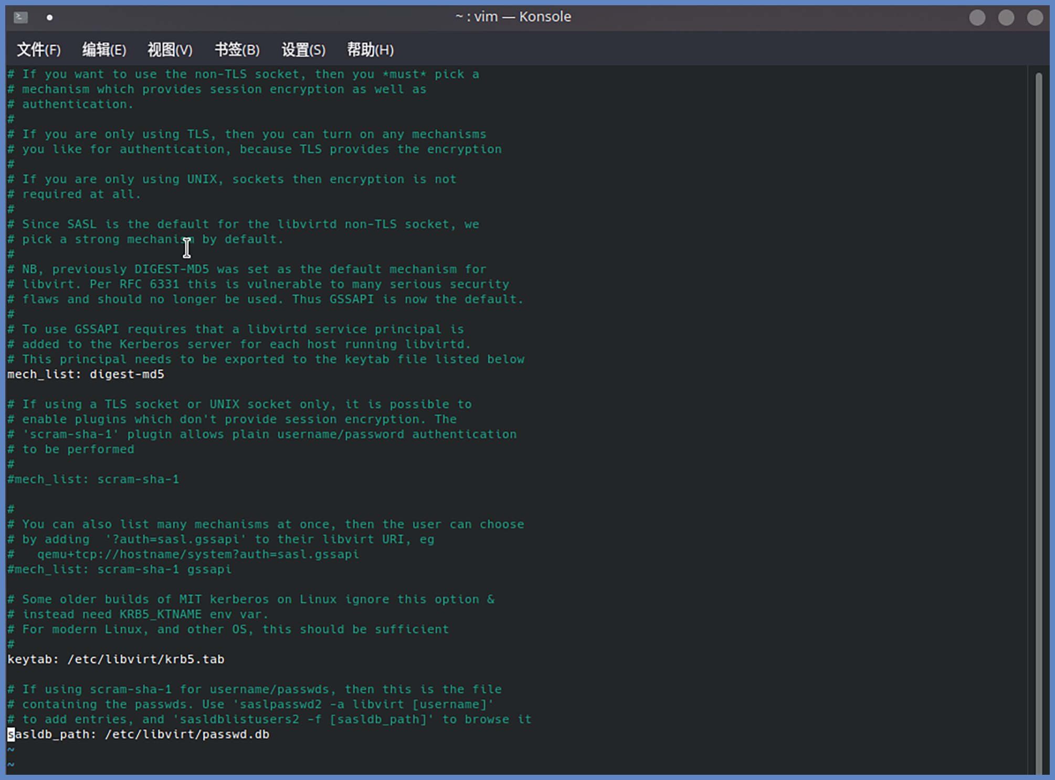Open the 书签(B) menu
Image resolution: width=1055 pixels, height=780 pixels.
[x=237, y=50]
